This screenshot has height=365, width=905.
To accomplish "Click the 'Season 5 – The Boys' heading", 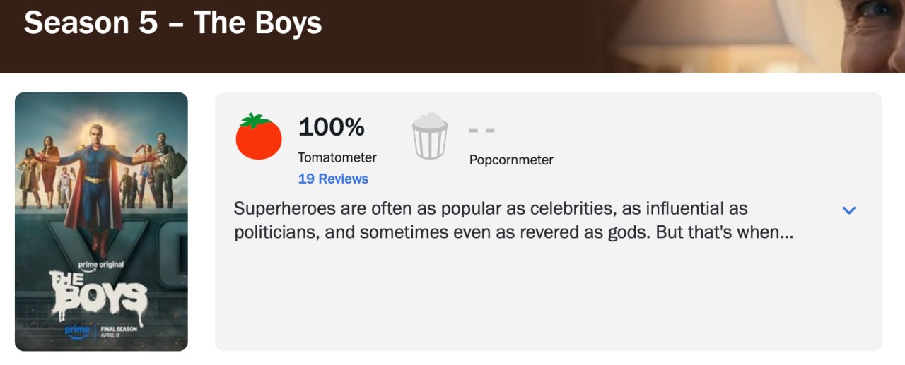I will pos(173,23).
